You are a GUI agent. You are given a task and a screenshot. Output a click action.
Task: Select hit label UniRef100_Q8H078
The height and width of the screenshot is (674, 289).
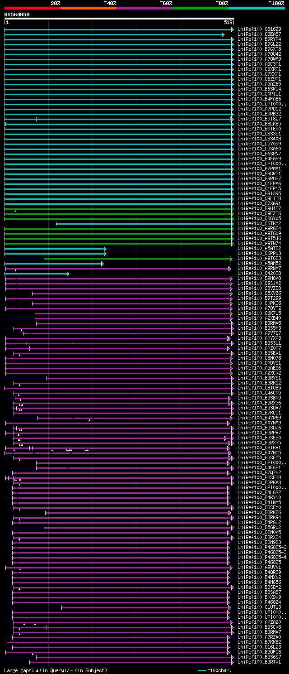(x=259, y=358)
